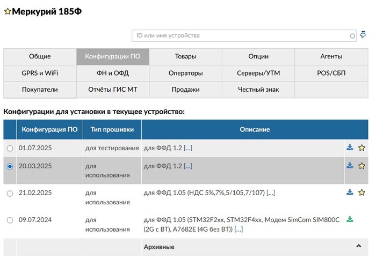Expand description of 01.07.2025 ФФД 1.2 row
Image resolution: width=376 pixels, height=259 pixels.
pos(188,148)
